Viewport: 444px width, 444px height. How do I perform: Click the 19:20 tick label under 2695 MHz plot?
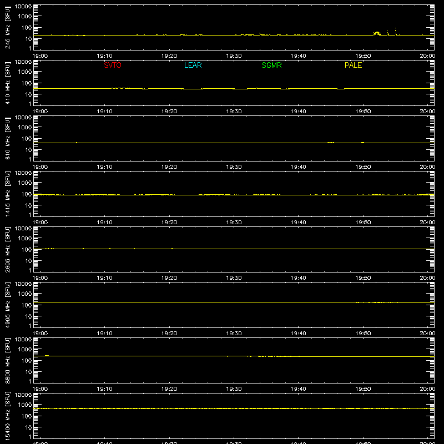[x=169, y=278]
